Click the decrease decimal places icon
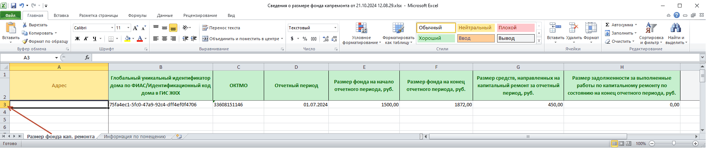Screen dimensions: 706x148 point(334,38)
